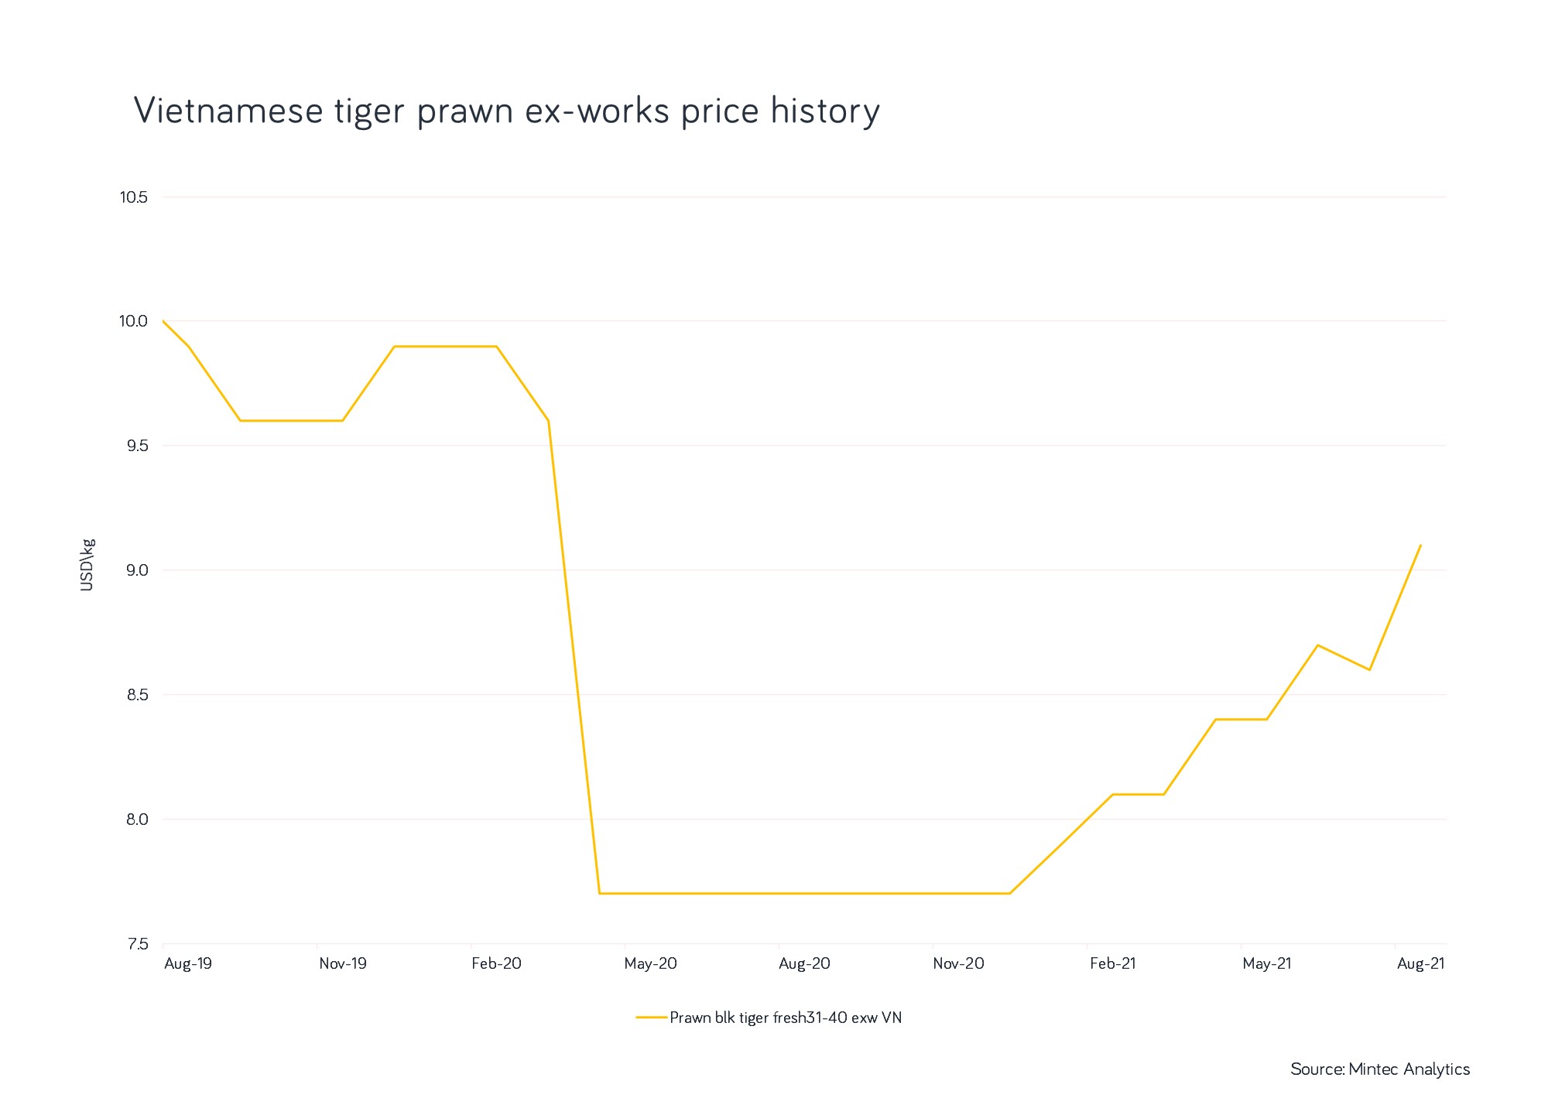Click the 9.0 y-axis value
The height and width of the screenshot is (1105, 1548).
pyautogui.click(x=136, y=570)
